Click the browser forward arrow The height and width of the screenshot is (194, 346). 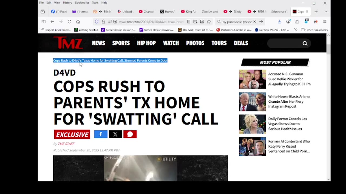click(61, 22)
